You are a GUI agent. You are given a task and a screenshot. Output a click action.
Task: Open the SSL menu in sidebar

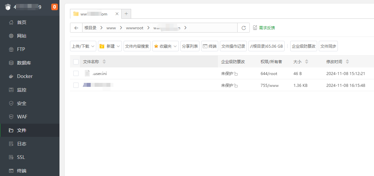[x=21, y=157]
